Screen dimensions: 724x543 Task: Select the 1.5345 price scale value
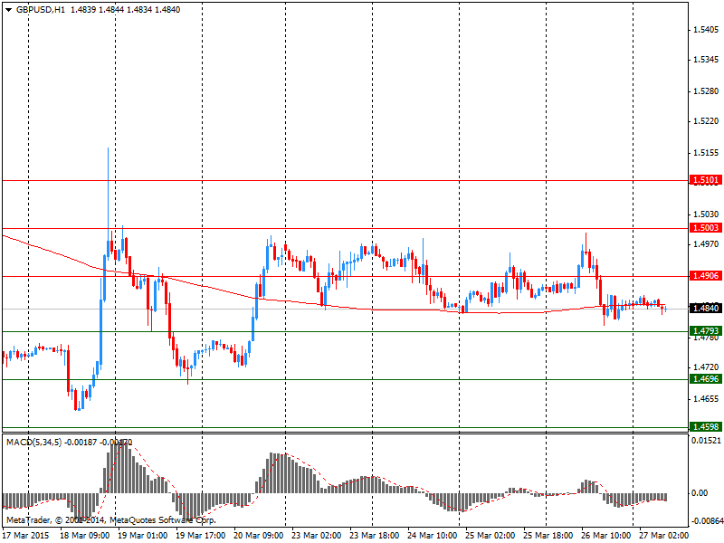point(706,60)
